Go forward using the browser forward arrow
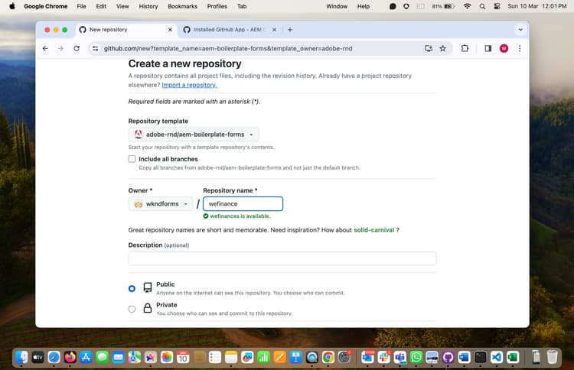This screenshot has width=574, height=370. (x=60, y=48)
